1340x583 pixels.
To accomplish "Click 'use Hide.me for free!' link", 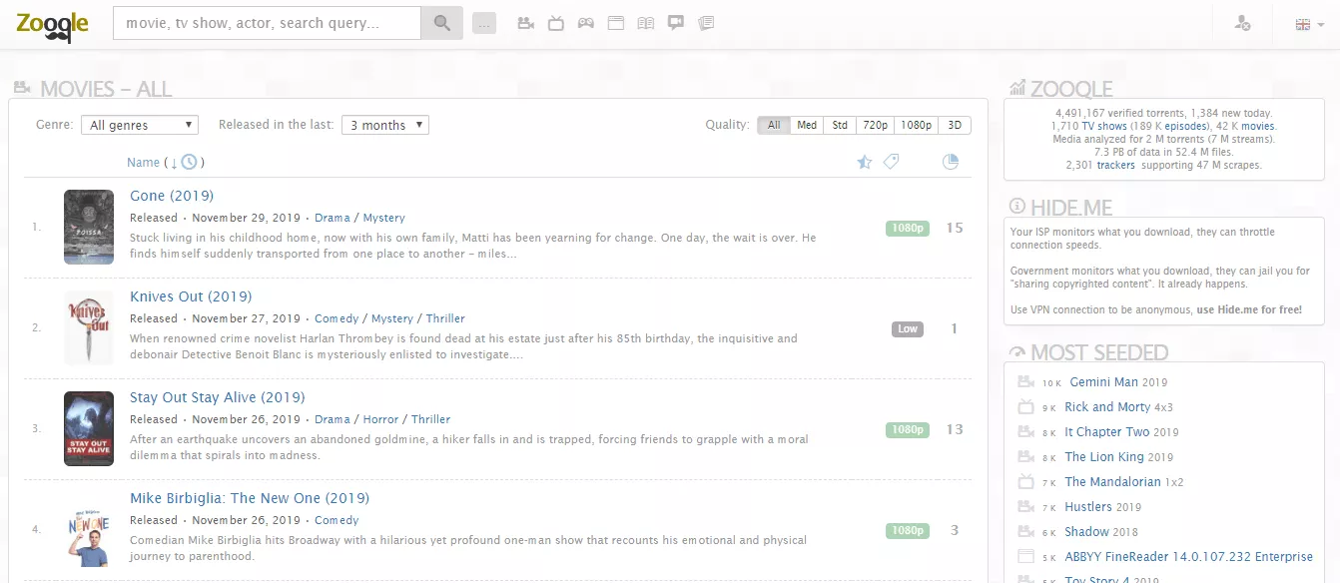I will click(x=1249, y=309).
